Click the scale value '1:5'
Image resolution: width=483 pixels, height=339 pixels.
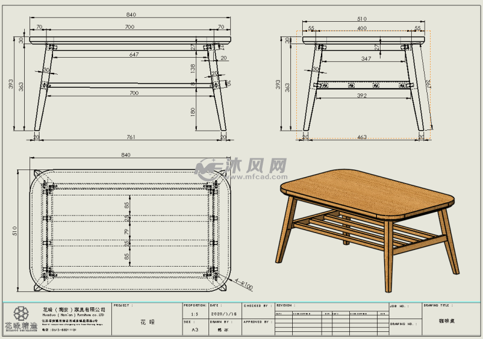tap(195, 314)
